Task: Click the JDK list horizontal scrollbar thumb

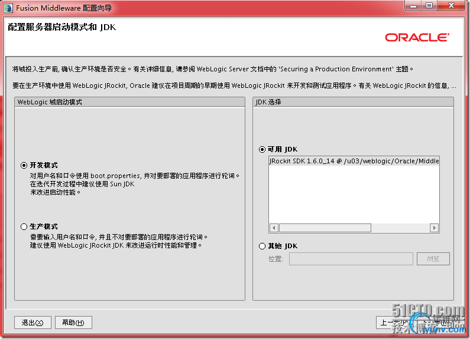Action: tap(325, 228)
